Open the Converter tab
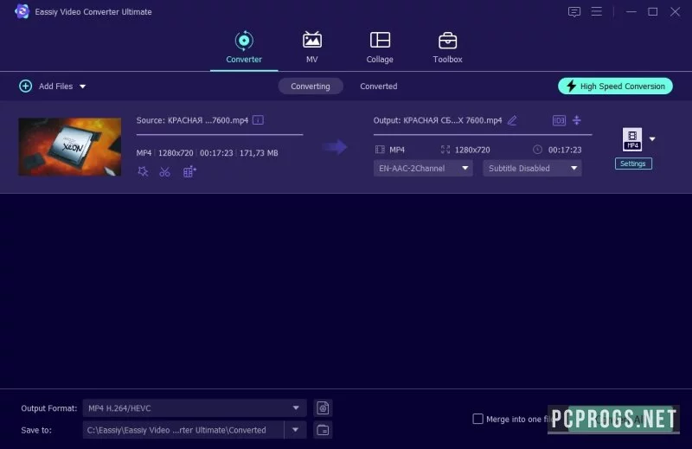This screenshot has width=692, height=449. 244,48
